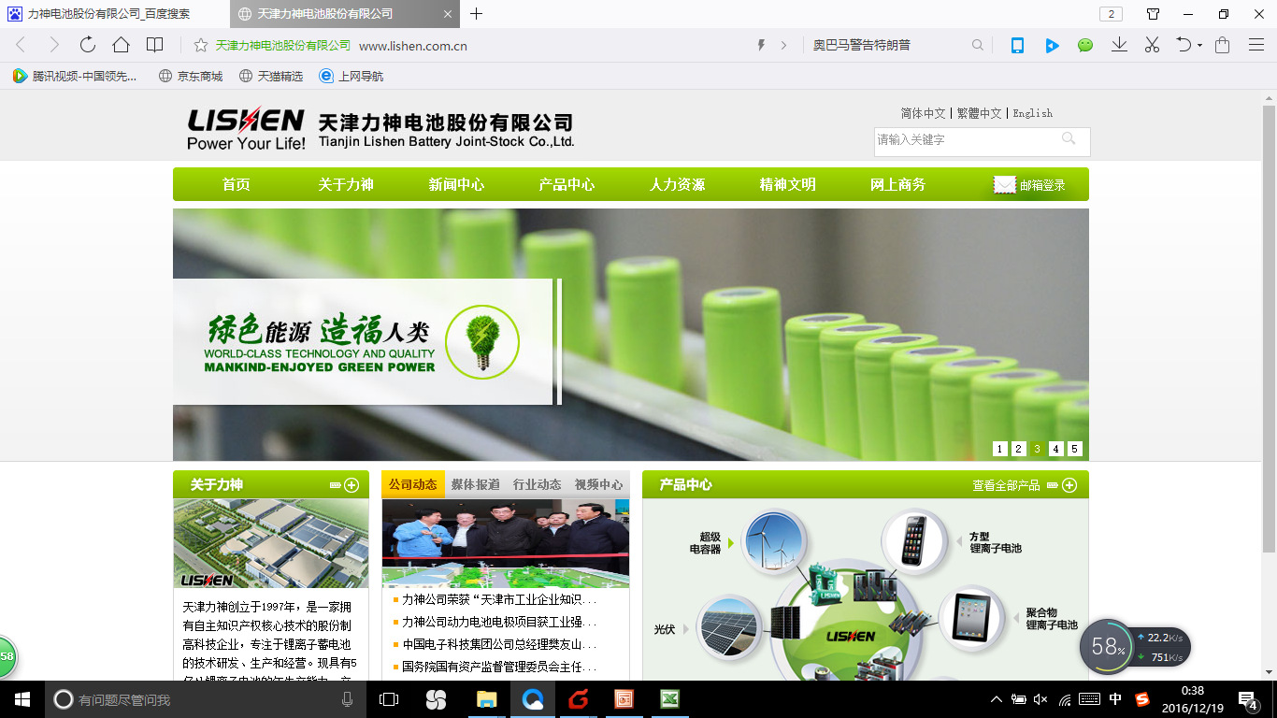Show banner slide 5
The width and height of the screenshot is (1277, 718).
1074,449
